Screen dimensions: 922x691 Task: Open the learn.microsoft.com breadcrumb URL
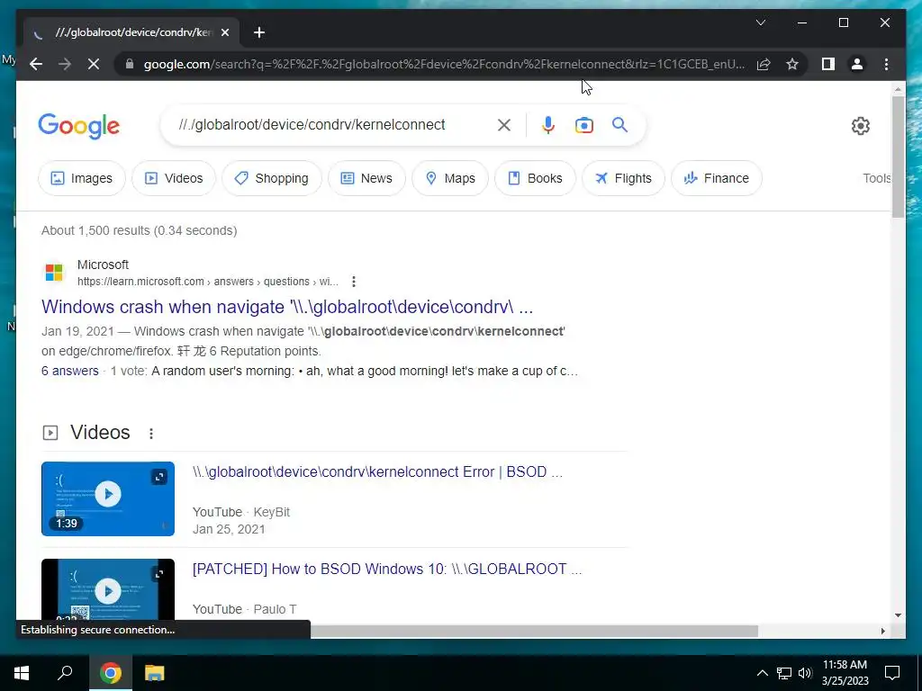(208, 282)
